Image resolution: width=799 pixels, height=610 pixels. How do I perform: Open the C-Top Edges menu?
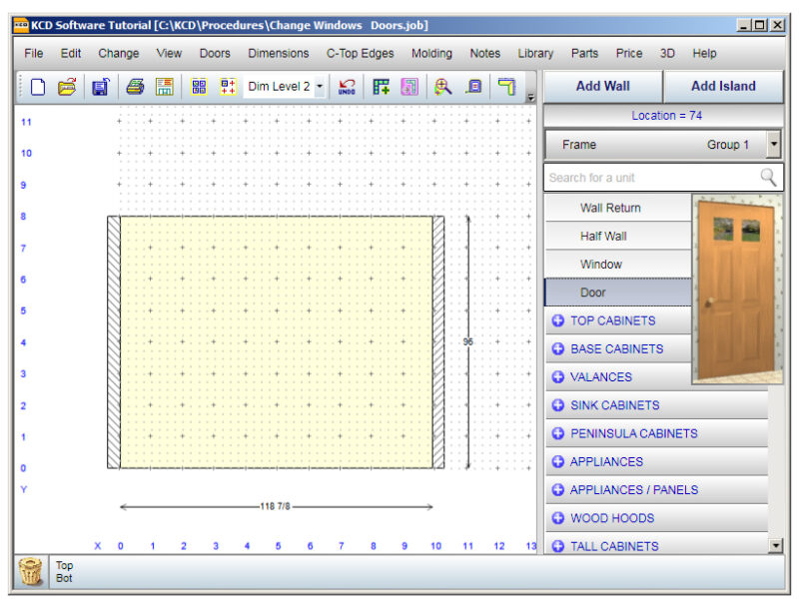click(x=360, y=53)
